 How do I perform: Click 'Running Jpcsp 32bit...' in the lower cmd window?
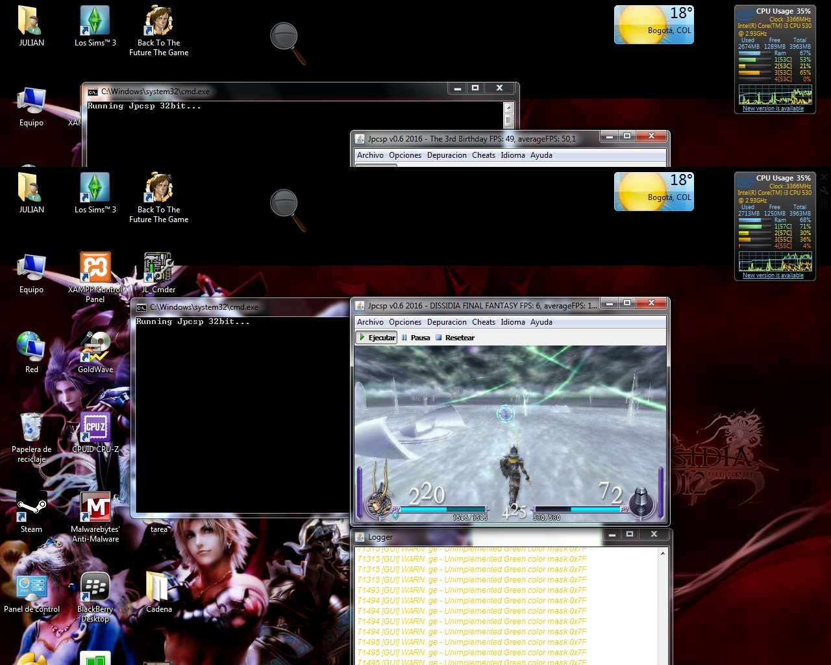(x=193, y=321)
